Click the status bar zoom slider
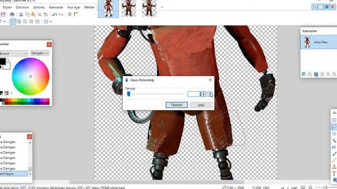Image resolution: width=337 pixels, height=189 pixels. click(325, 187)
